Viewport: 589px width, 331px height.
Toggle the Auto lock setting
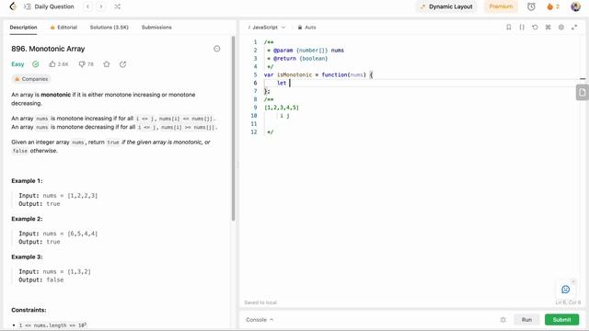pyautogui.click(x=306, y=28)
